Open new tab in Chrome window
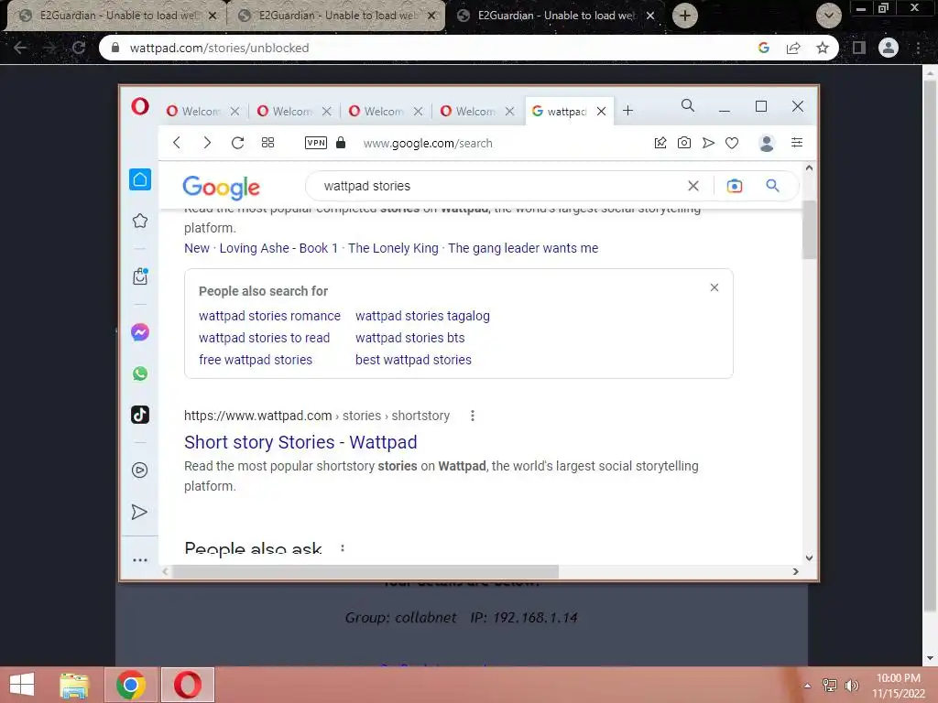Image resolution: width=938 pixels, height=703 pixels. coord(685,16)
